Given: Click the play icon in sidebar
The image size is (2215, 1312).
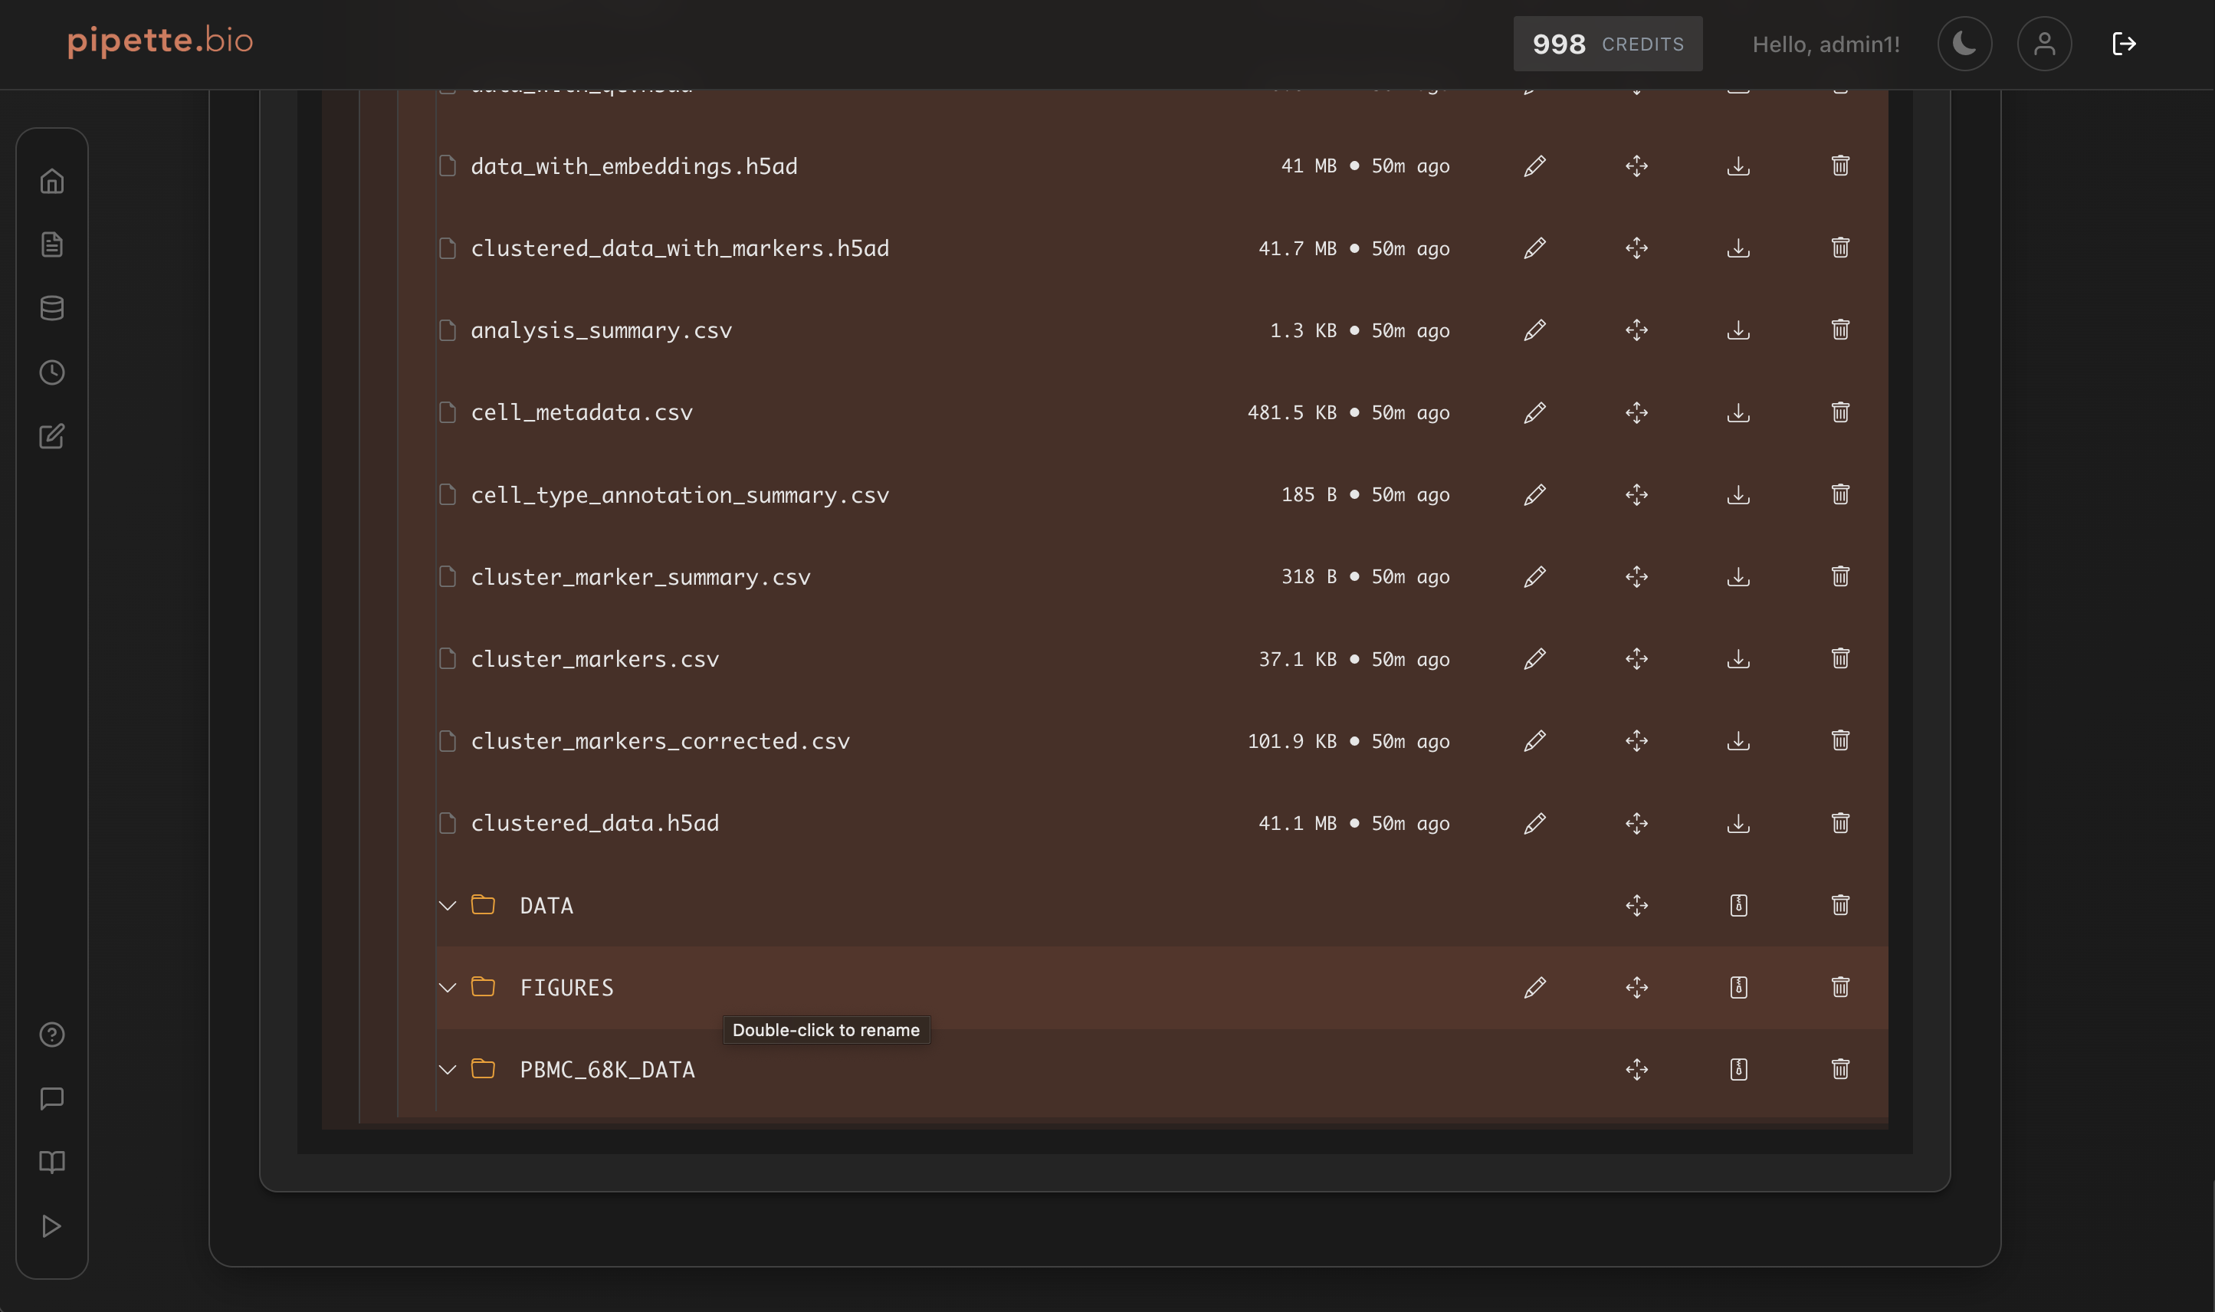Looking at the screenshot, I should (x=52, y=1226).
